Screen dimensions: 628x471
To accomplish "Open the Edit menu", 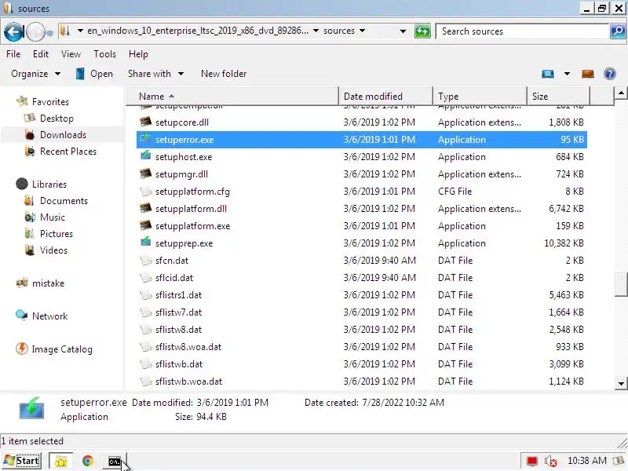I will (x=41, y=54).
